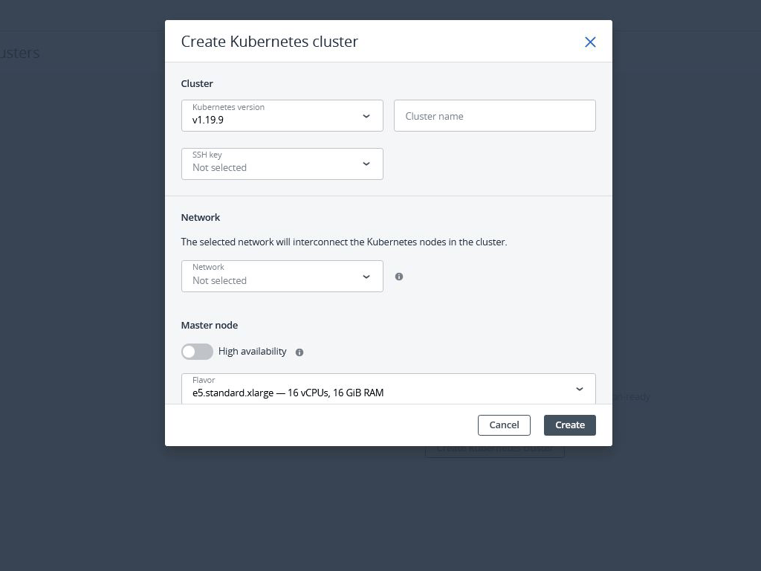
Task: Click the High availability label text
Action: (252, 352)
